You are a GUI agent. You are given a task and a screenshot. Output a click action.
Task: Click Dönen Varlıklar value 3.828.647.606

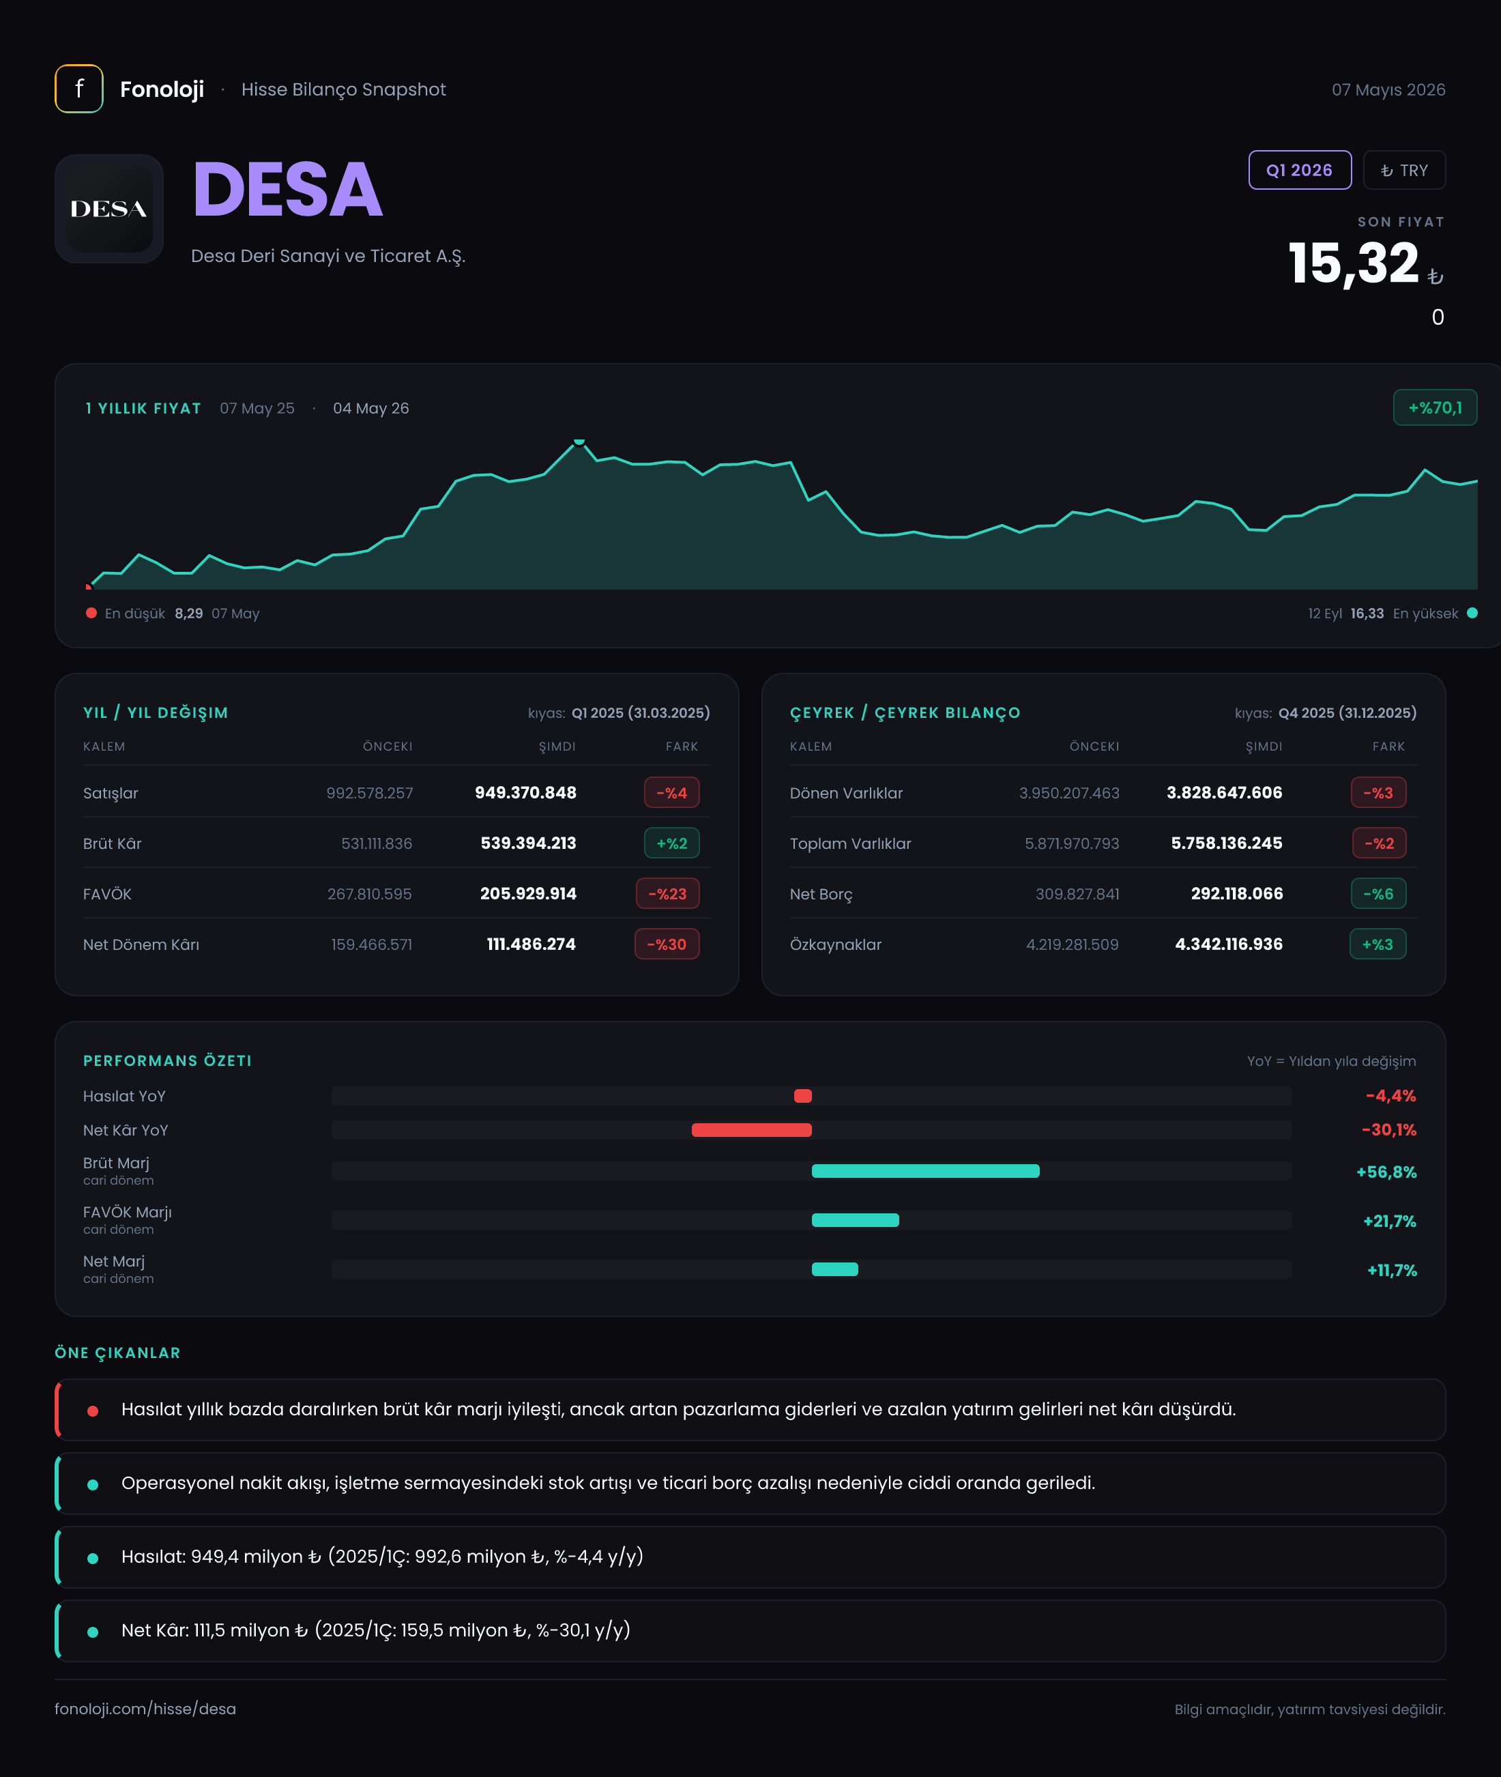[x=1223, y=792]
